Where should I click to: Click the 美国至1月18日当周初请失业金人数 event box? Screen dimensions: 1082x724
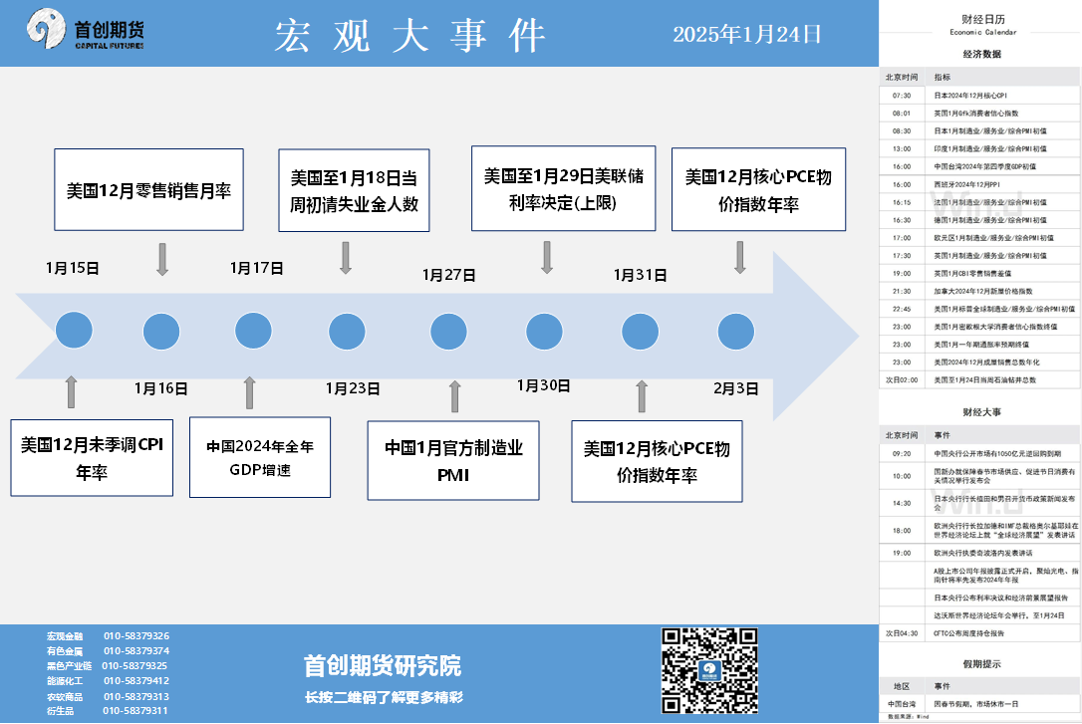(354, 190)
